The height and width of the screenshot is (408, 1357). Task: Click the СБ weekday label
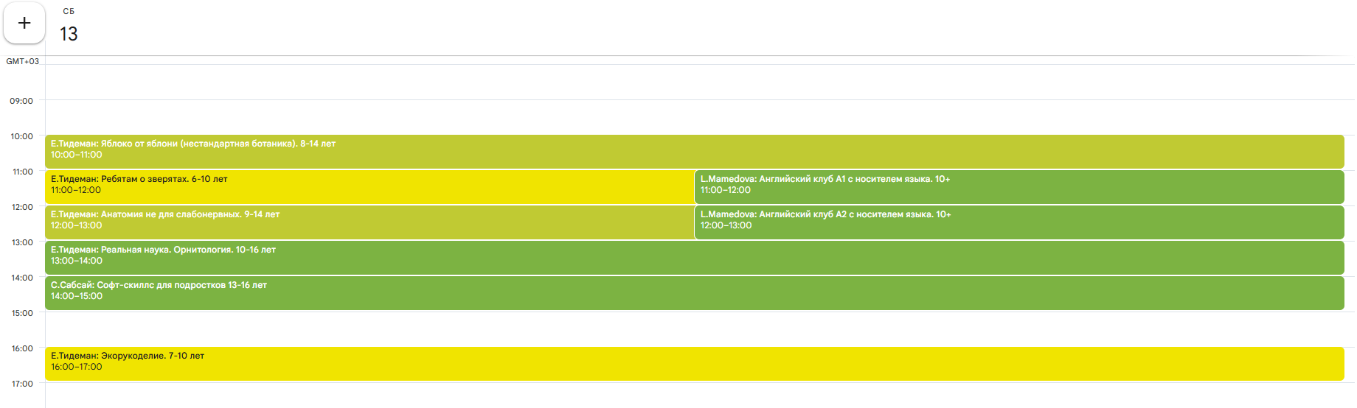coord(69,11)
